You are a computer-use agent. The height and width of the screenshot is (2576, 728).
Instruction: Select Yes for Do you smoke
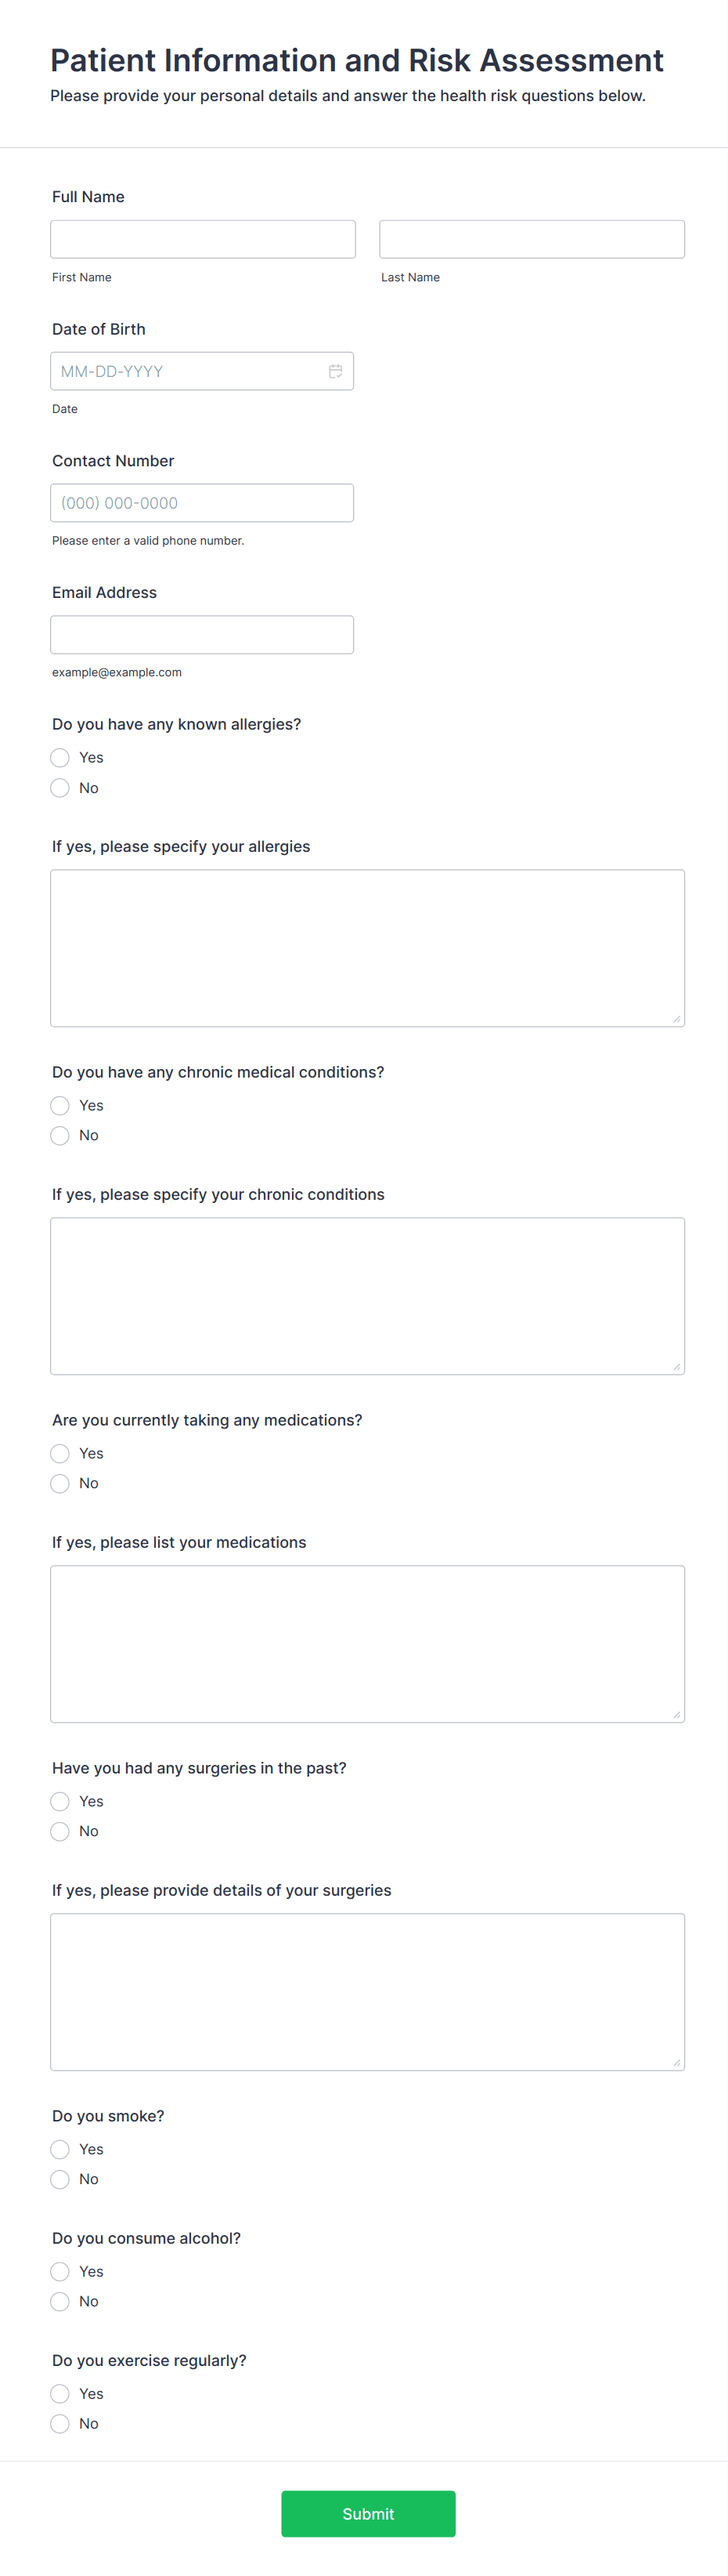[60, 2149]
